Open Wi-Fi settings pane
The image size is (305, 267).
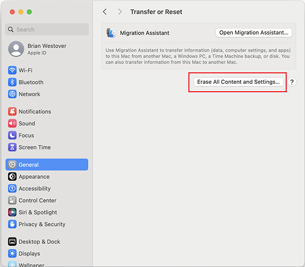tap(47, 70)
